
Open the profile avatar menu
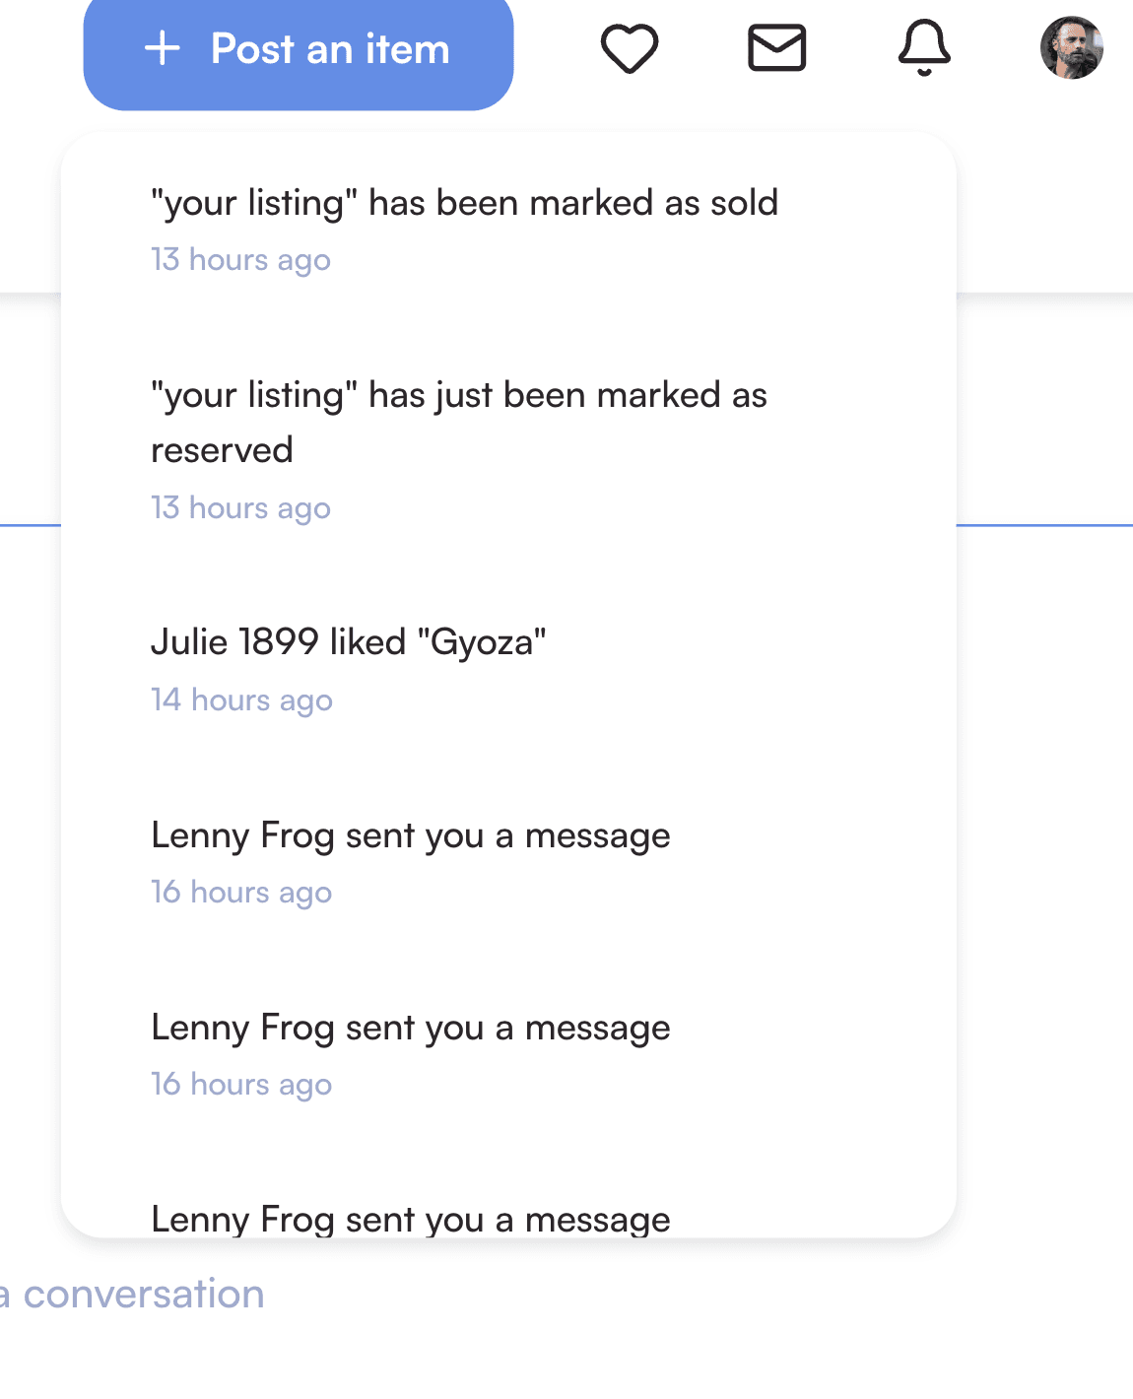click(x=1072, y=47)
